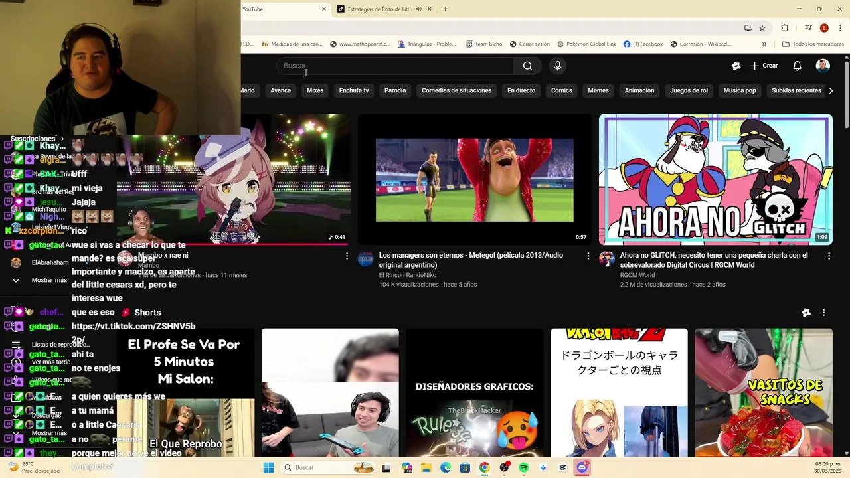The height and width of the screenshot is (478, 850).
Task: Open the team bicho bookmark
Action: (484, 44)
